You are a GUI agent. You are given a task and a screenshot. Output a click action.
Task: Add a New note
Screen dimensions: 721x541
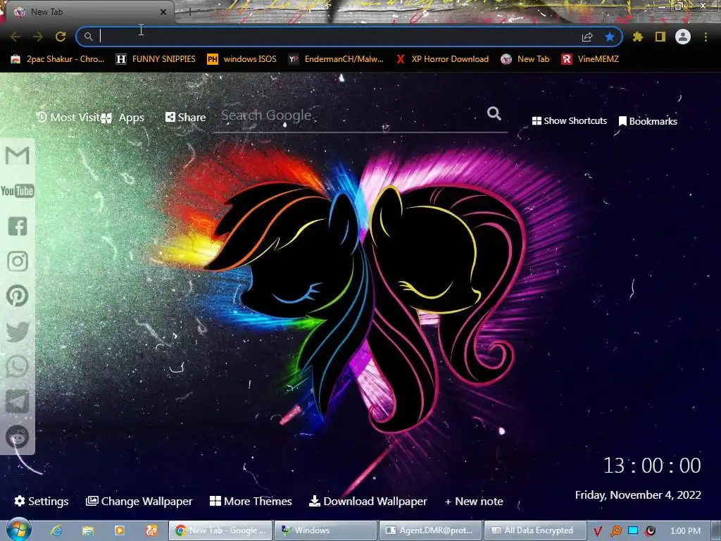click(474, 501)
